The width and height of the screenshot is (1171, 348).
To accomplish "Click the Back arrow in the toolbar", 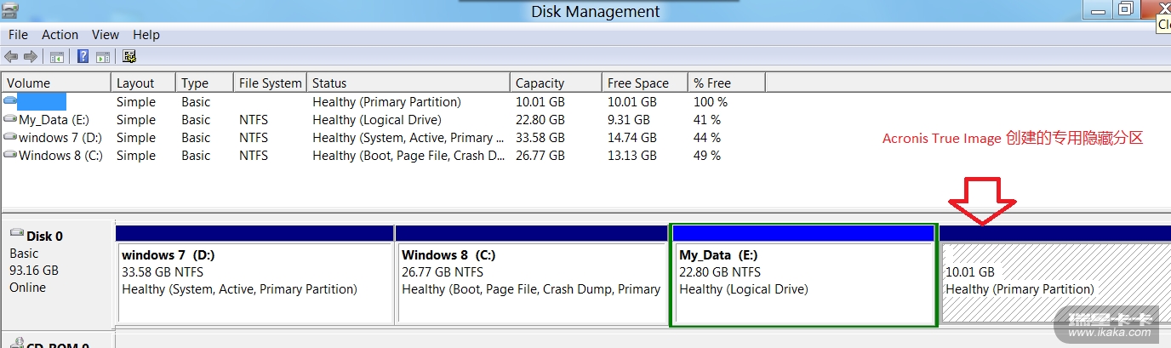I will tap(11, 57).
